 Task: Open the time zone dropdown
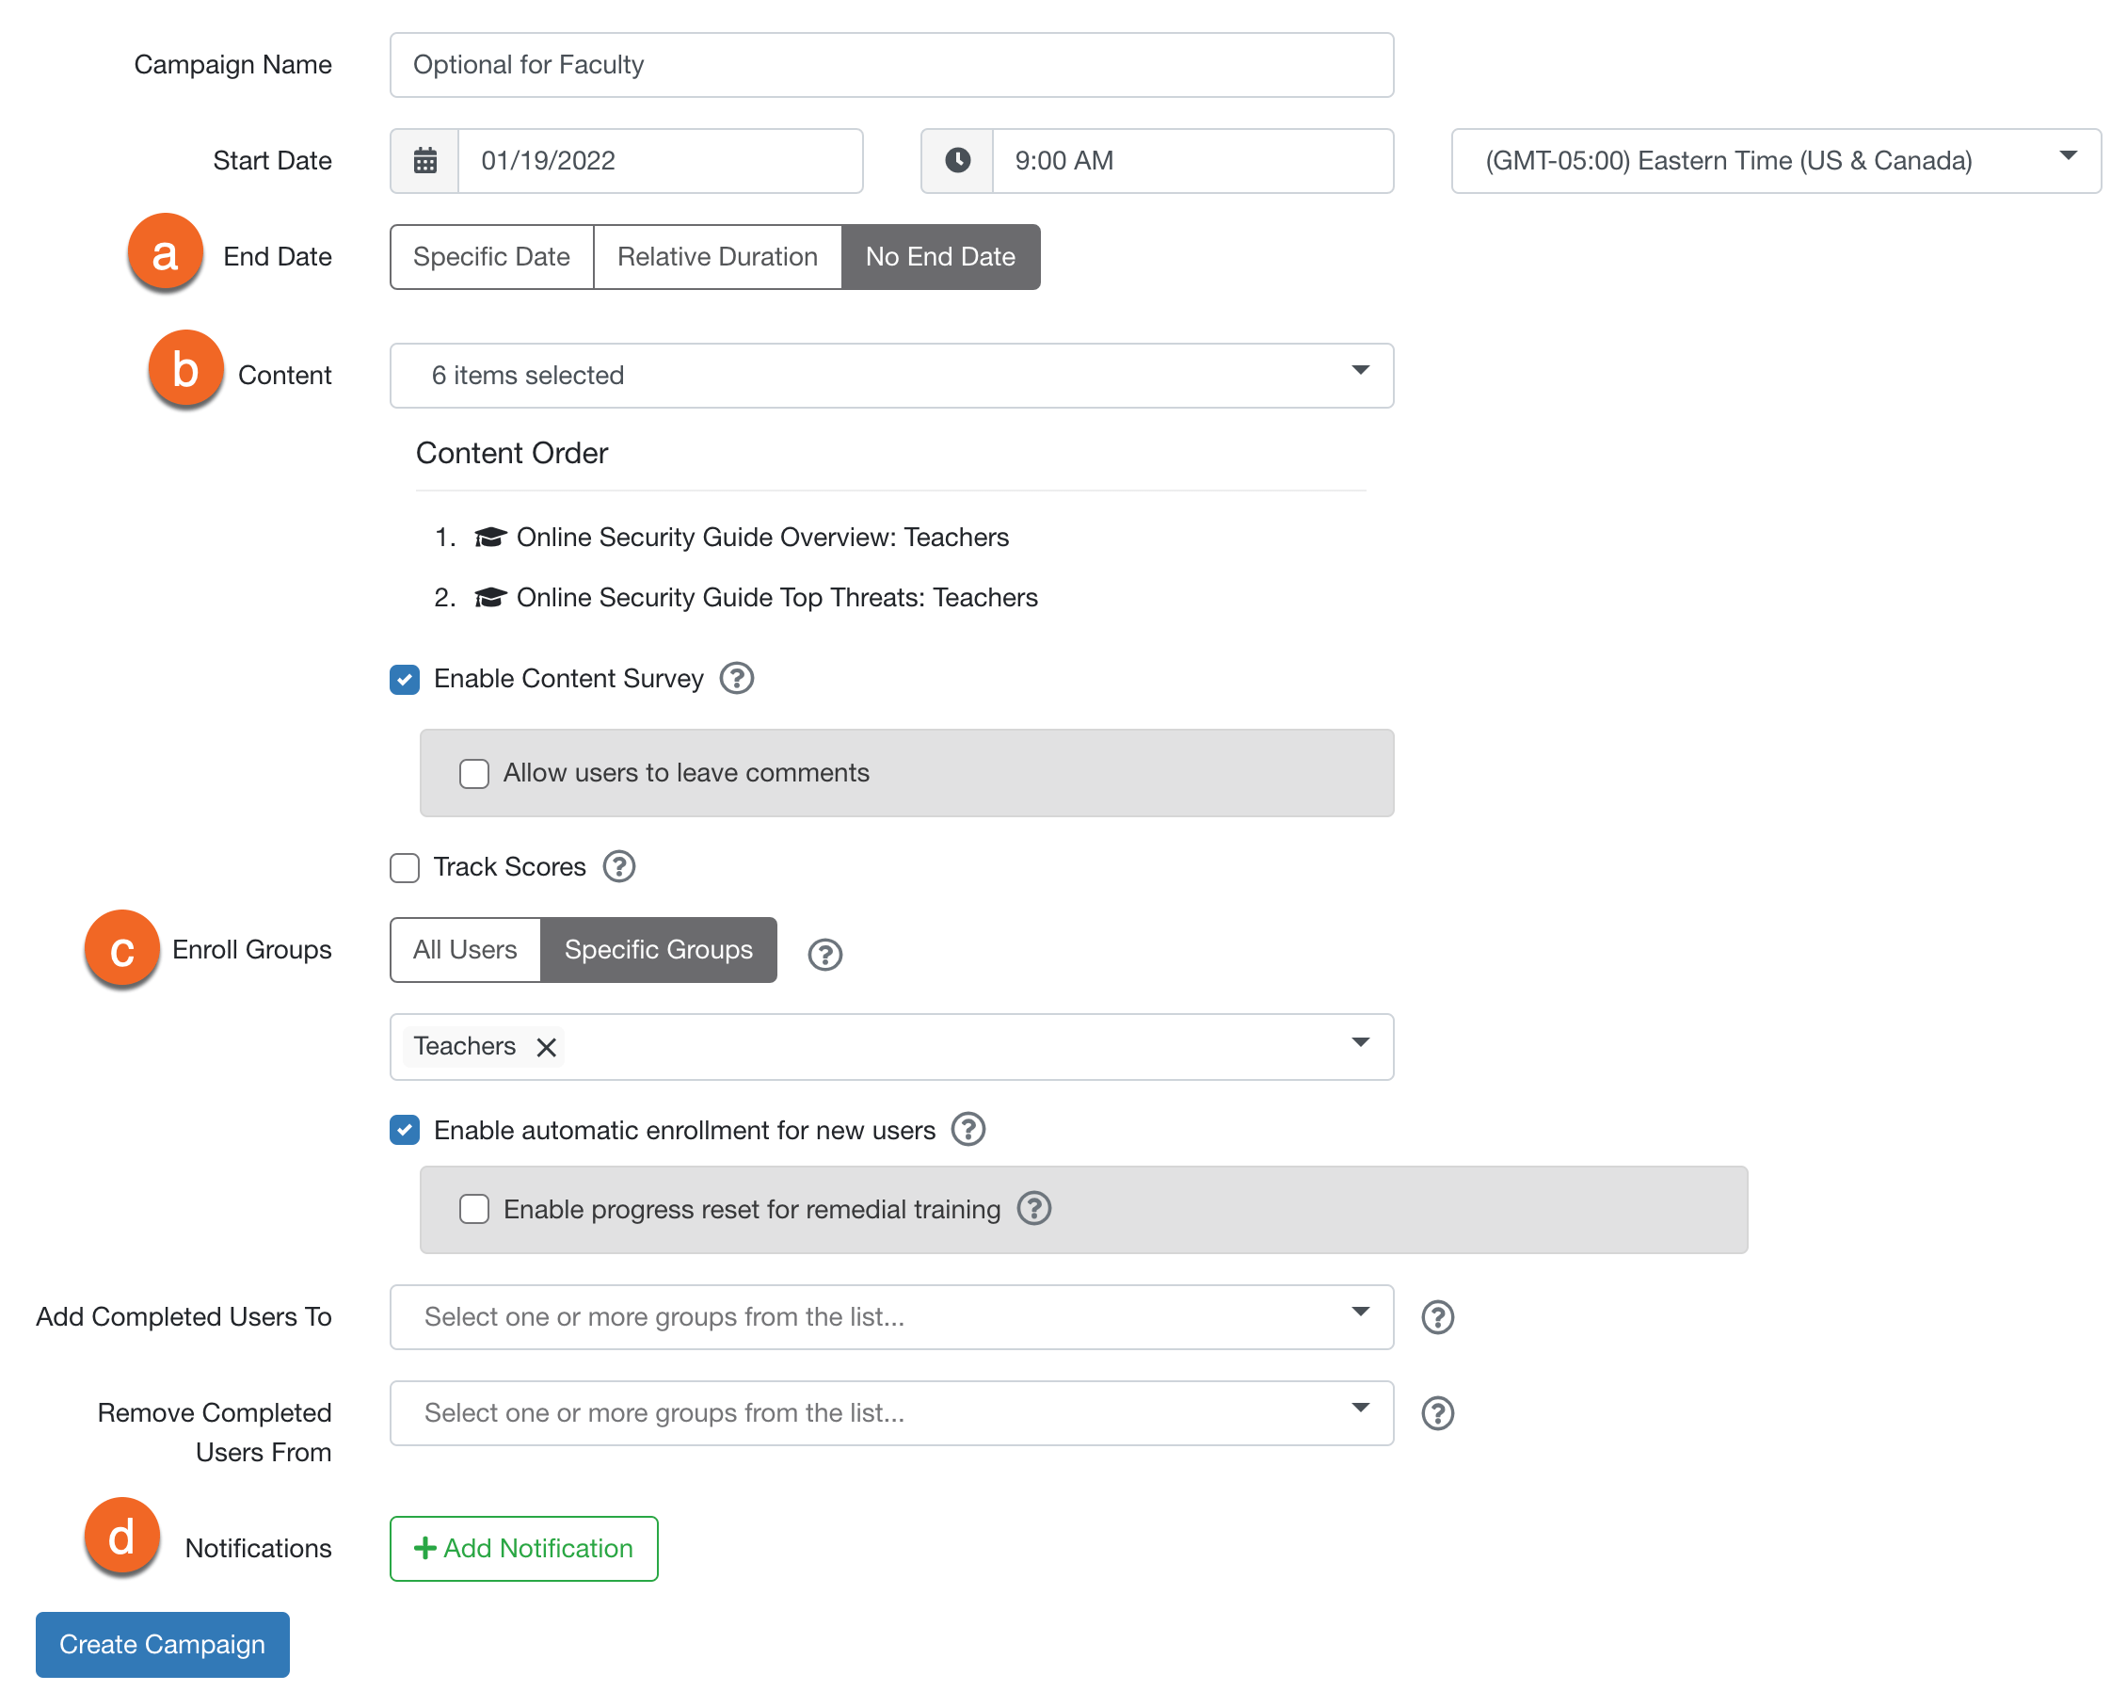pyautogui.click(x=1774, y=160)
